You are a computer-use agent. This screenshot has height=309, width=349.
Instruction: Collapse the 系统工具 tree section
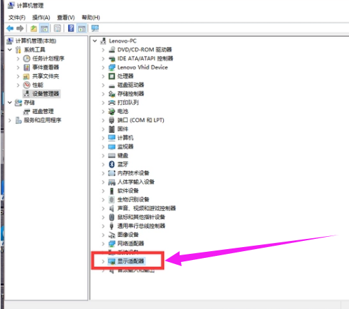[x=10, y=50]
